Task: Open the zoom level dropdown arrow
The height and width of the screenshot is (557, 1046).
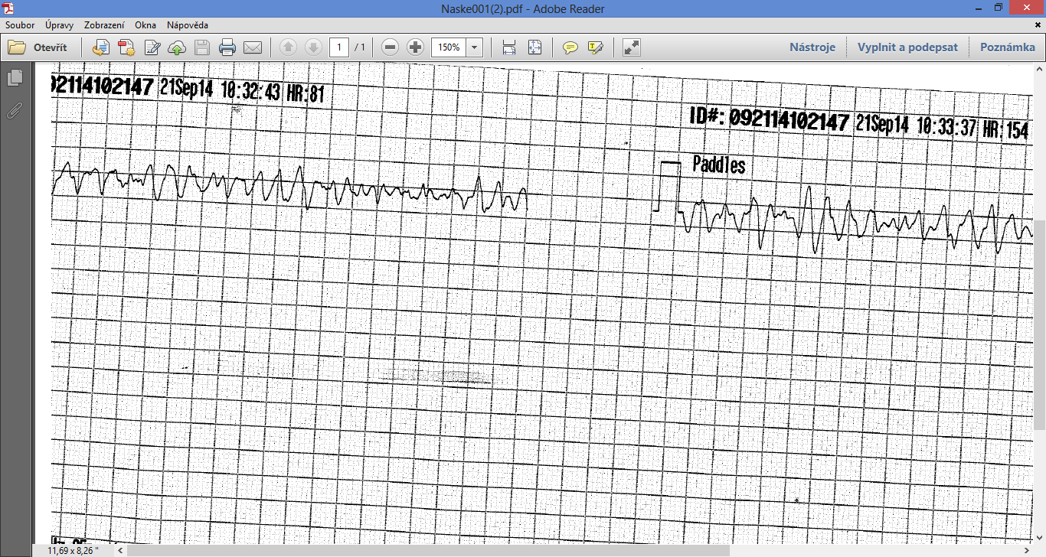Action: 475,47
